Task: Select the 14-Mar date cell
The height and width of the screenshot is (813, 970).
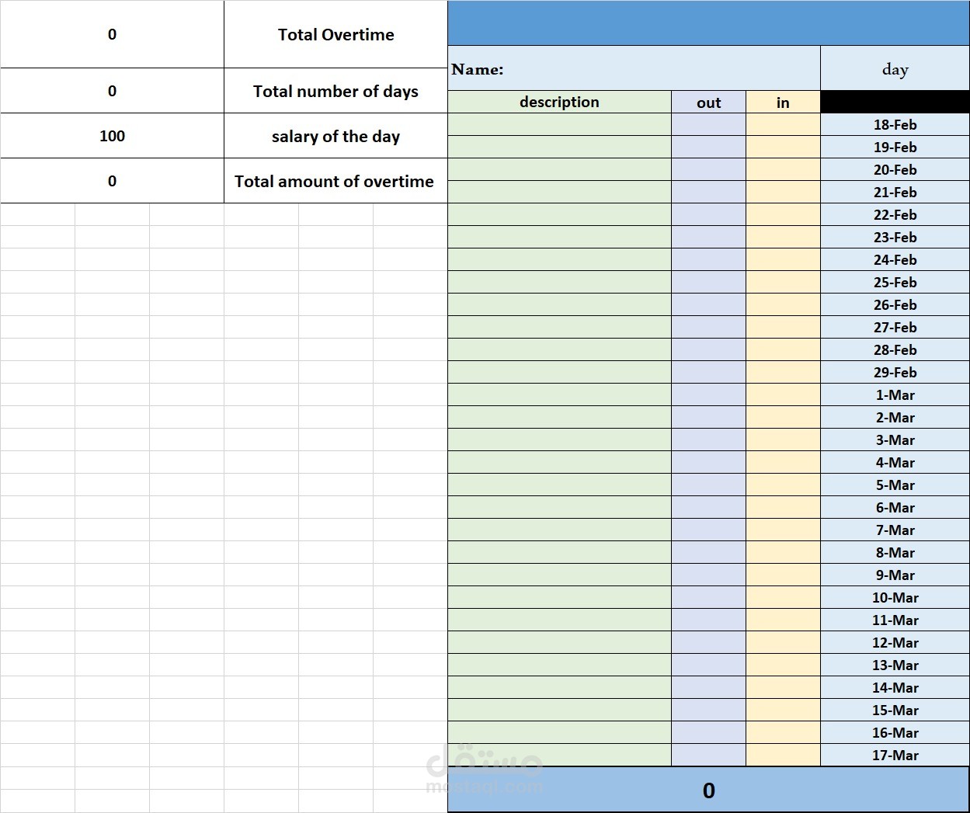Action: tap(895, 687)
